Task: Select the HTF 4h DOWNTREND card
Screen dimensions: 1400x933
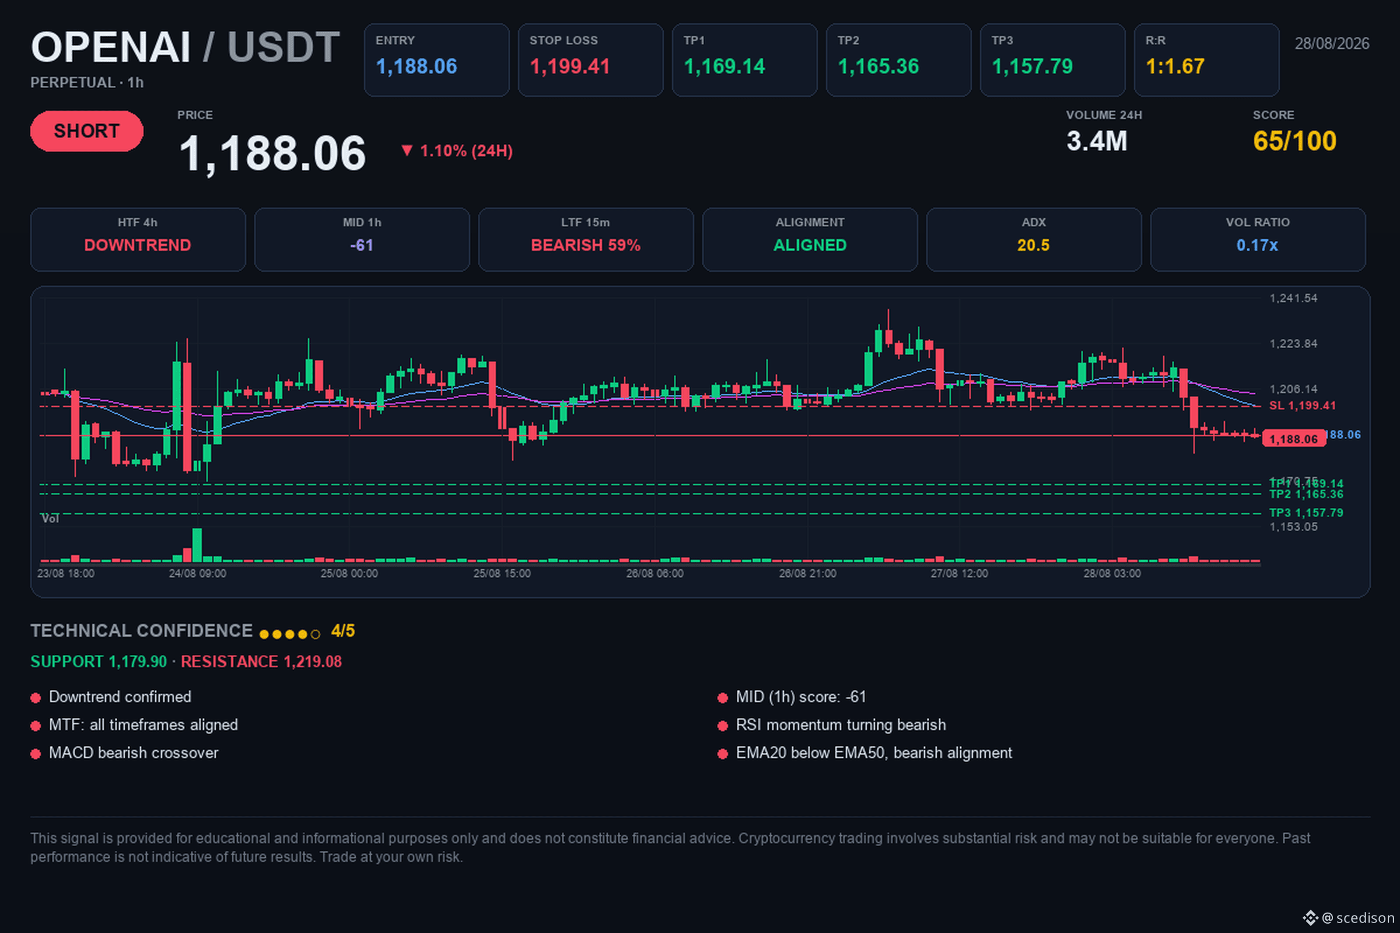Action: [138, 240]
